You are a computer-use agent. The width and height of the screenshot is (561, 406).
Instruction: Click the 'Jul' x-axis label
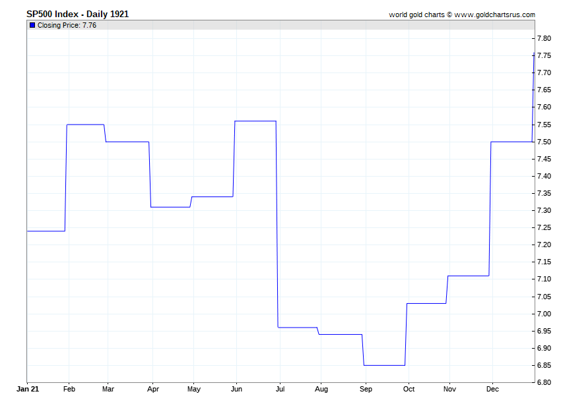click(280, 389)
